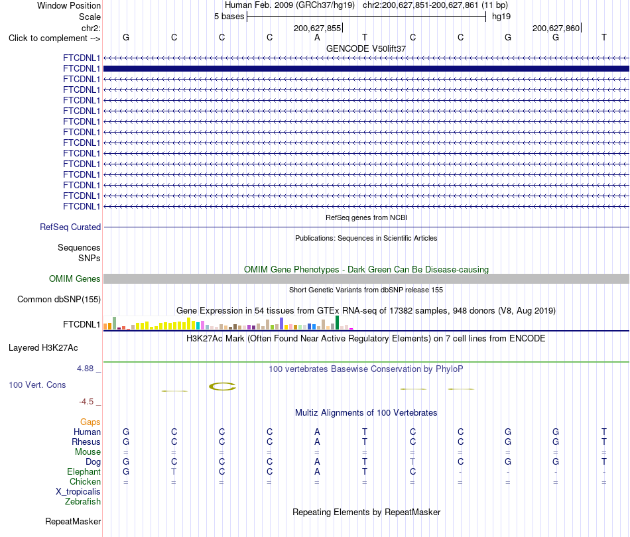Click the faded mismatch 'T' in the Dog row
Screen dimensions: 630x537
[412, 462]
